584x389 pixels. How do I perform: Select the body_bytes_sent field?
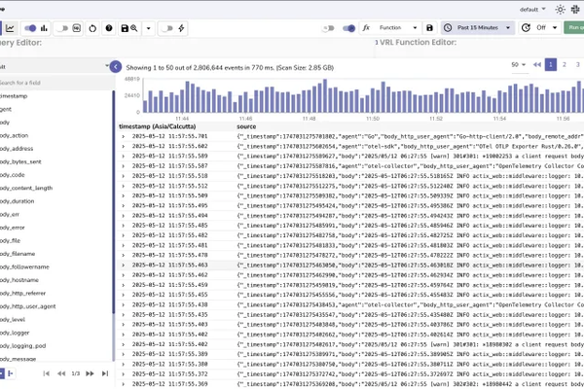click(20, 162)
